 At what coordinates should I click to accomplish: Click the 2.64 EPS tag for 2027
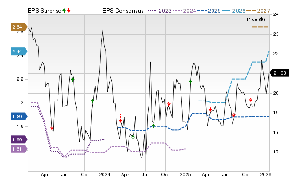[19, 27]
